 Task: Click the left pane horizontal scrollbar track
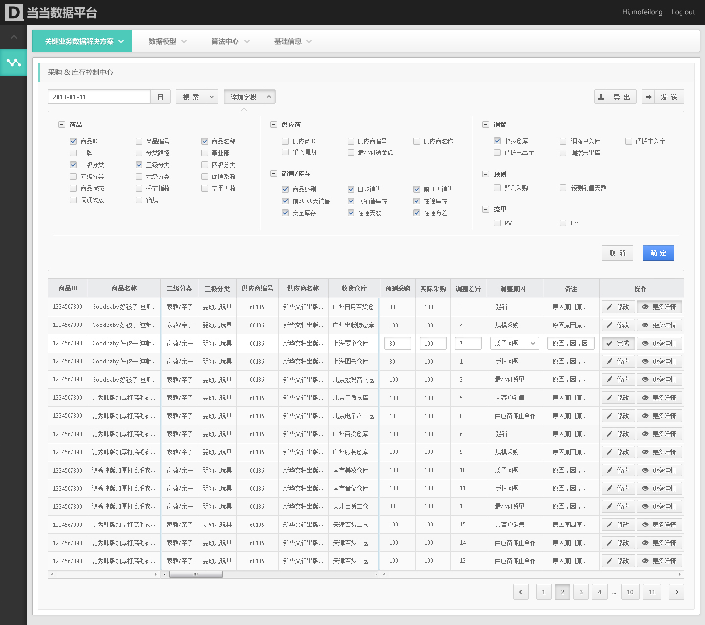click(104, 574)
